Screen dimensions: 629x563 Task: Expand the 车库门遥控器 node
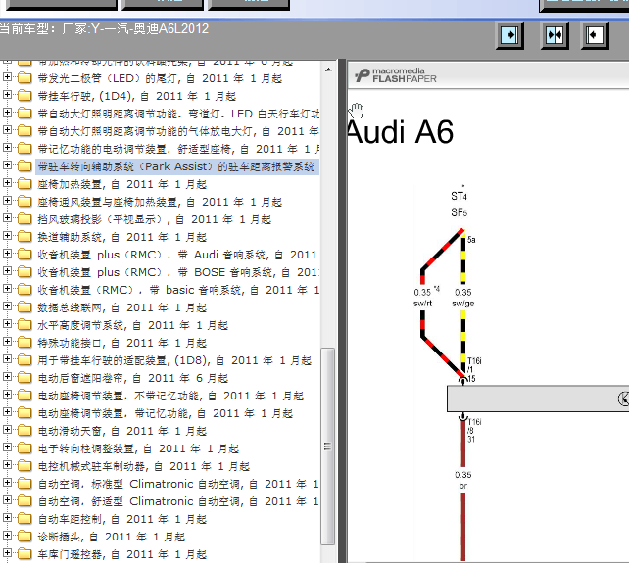(x=7, y=554)
